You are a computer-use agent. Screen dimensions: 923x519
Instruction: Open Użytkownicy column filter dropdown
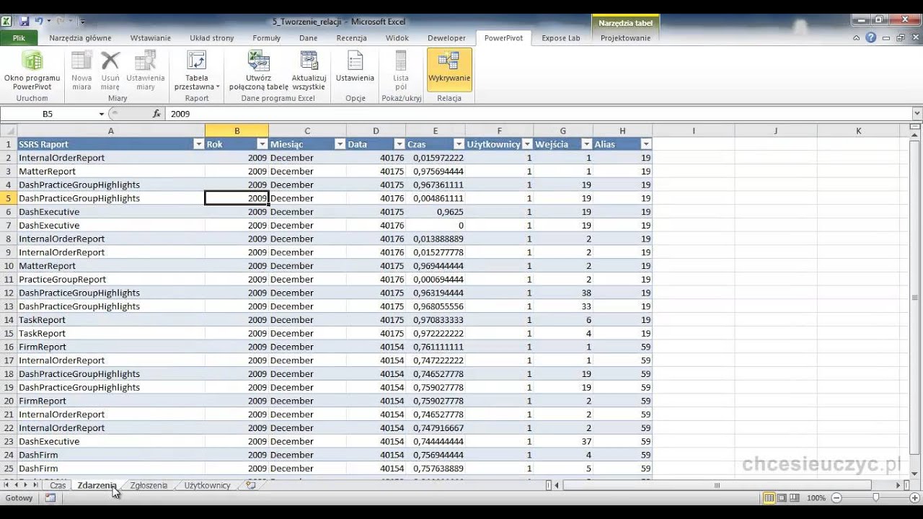click(527, 144)
